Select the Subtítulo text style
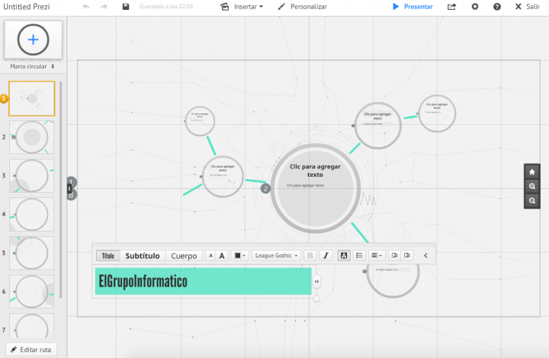This screenshot has width=549, height=358. tap(143, 256)
